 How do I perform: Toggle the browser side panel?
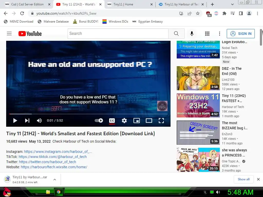click(241, 13)
